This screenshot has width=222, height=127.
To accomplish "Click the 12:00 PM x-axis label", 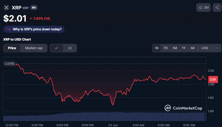I will 12,125.
